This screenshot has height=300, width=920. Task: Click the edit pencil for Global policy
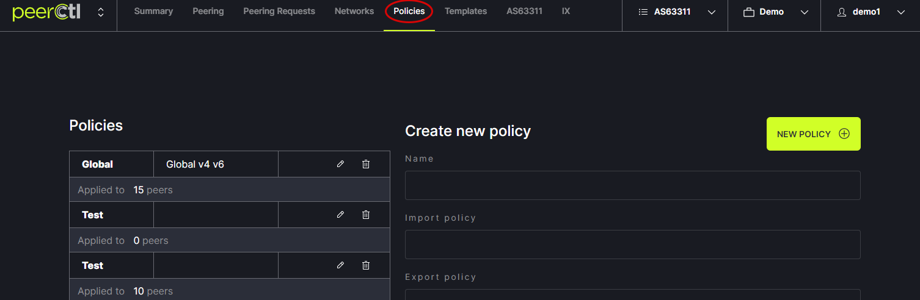[x=340, y=164]
